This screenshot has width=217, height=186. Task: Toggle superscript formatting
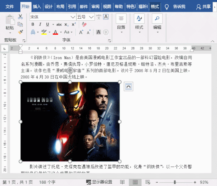tap(74, 24)
